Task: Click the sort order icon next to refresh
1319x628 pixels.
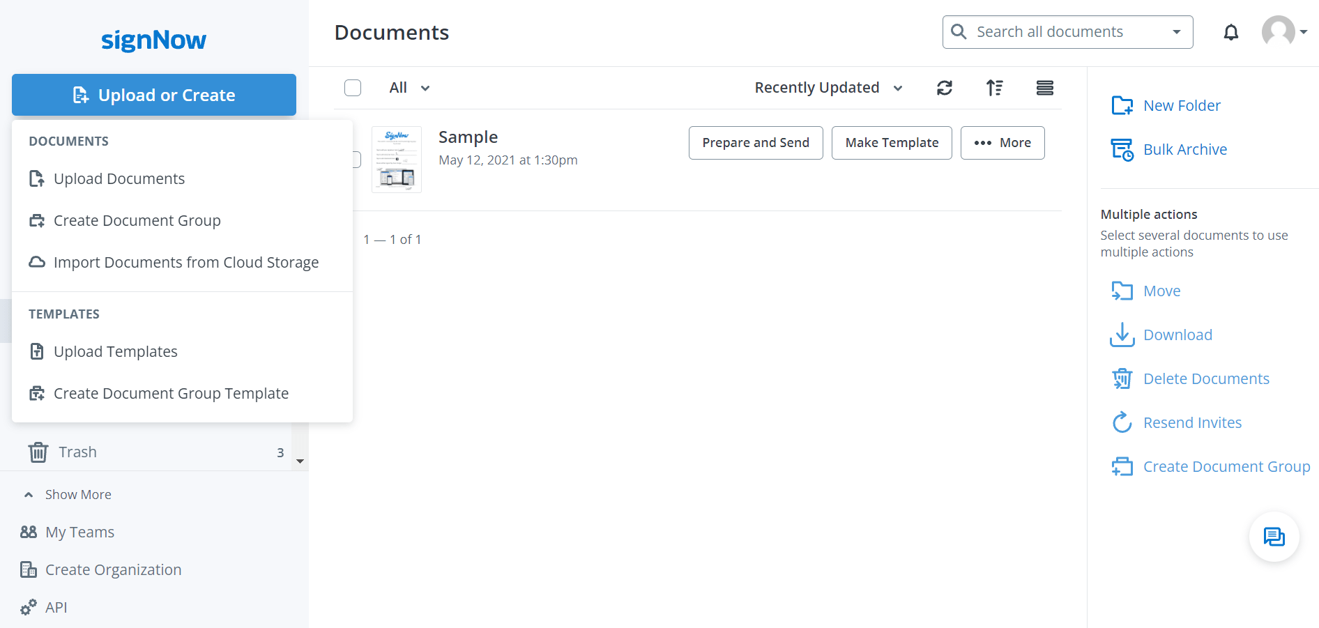Action: pyautogui.click(x=995, y=88)
